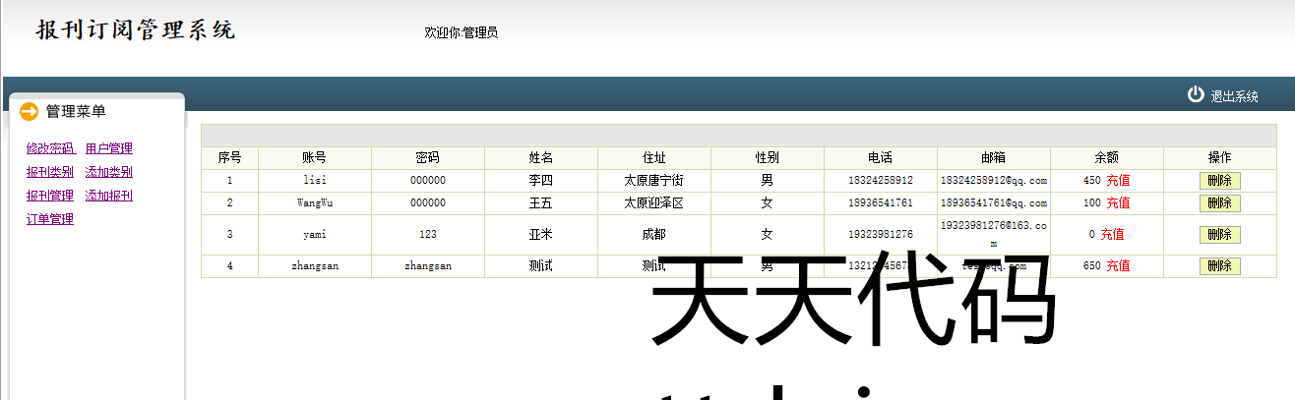Click 退出系统 to log out

[1234, 96]
